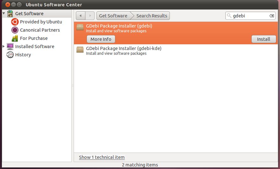
Task: Click the package icon of the gdebi-kde result
Action: tap(80, 50)
